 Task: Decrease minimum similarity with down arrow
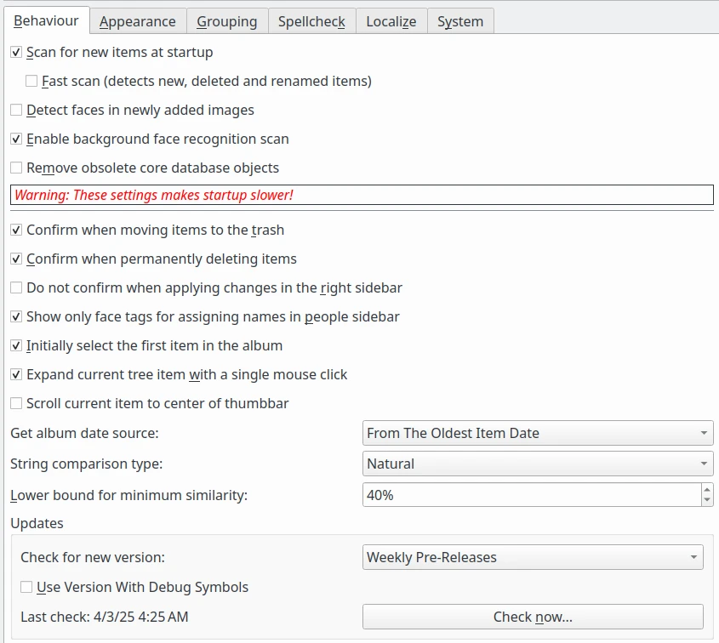pyautogui.click(x=707, y=500)
